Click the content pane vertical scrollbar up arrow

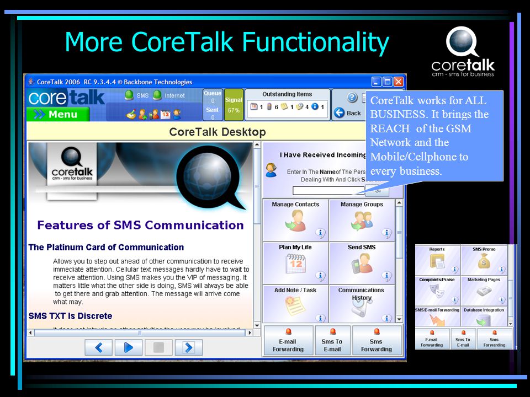point(257,145)
